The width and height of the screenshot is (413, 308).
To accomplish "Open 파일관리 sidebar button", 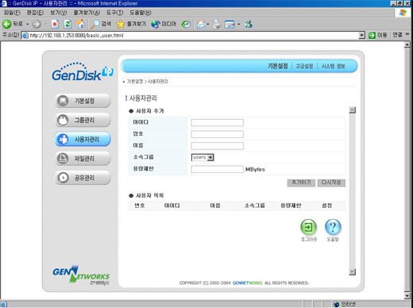I will point(83,159).
